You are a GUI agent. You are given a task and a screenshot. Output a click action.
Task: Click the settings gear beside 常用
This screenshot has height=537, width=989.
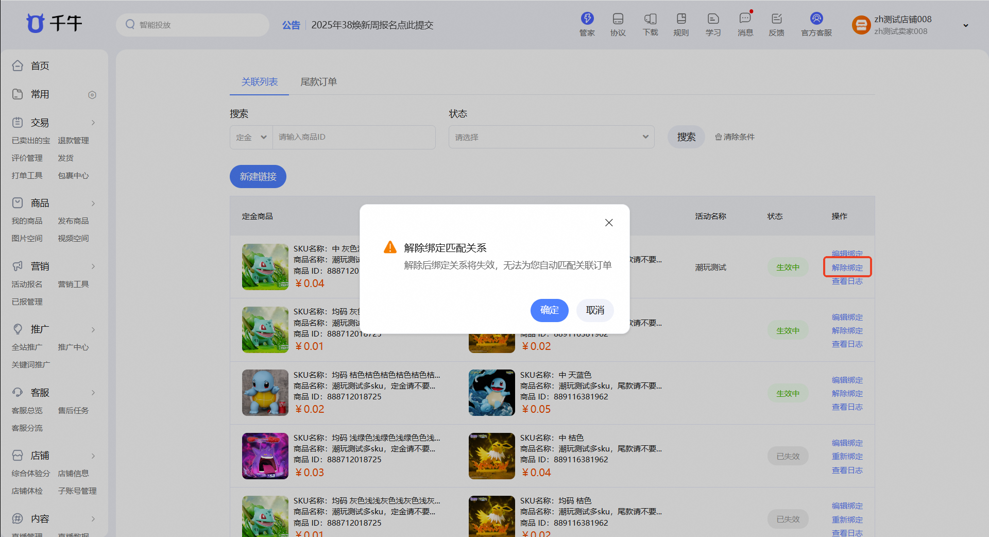click(x=92, y=95)
